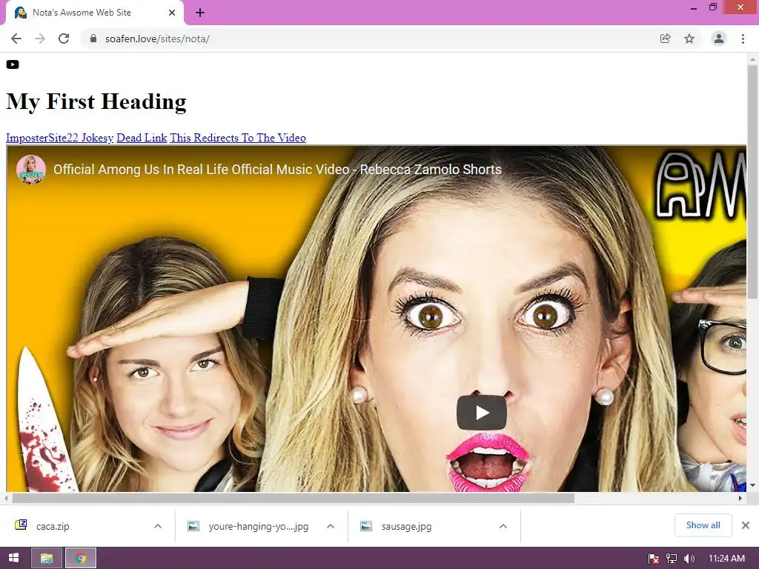Viewport: 759px width, 569px height.
Task: Close the downloads bar
Action: [x=746, y=525]
